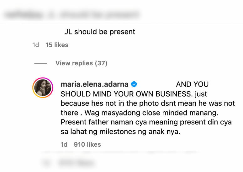Viewport: 243px width, 172px height.
Task: Click the line starting "Present father naman"
Action: [x=146, y=122]
